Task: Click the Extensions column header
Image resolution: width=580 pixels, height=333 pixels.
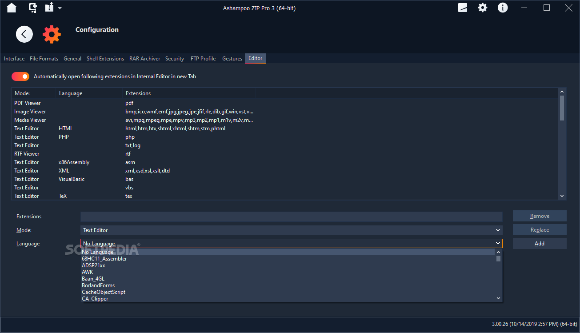Action: pos(189,93)
